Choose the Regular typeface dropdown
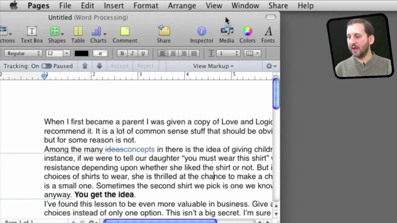 23,53
